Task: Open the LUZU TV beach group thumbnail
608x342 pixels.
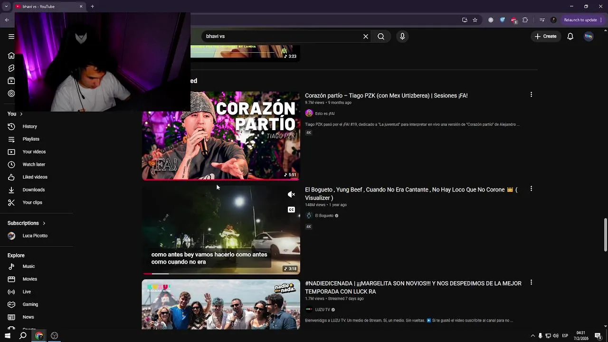Action: pyautogui.click(x=221, y=304)
